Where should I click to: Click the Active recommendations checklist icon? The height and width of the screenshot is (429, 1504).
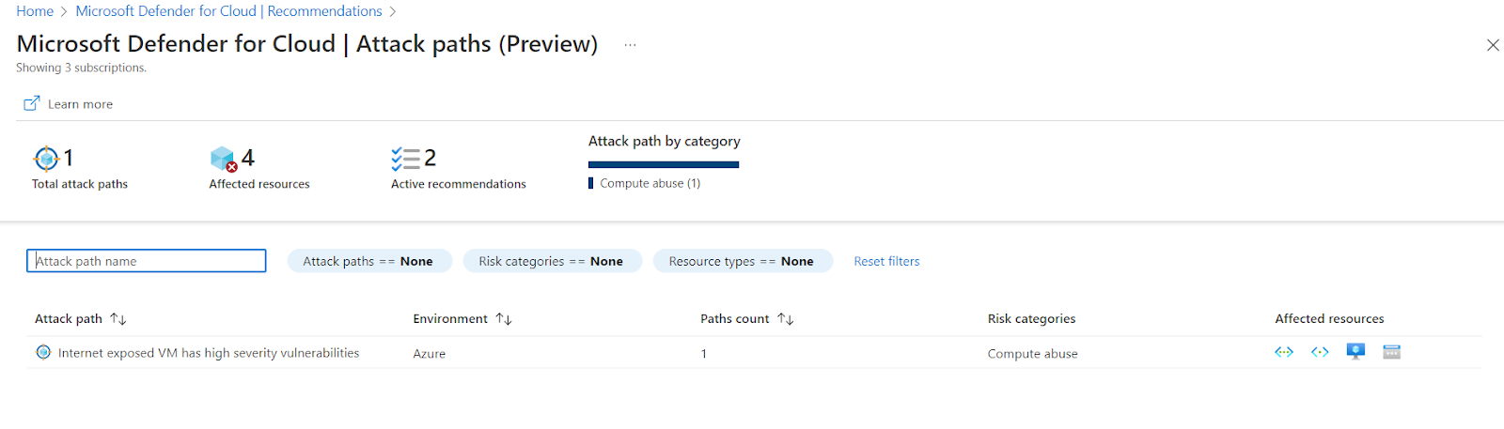(405, 159)
